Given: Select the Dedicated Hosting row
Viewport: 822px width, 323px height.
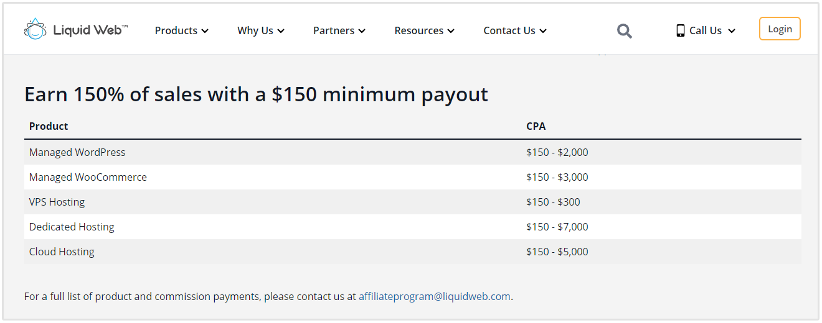Looking at the screenshot, I should point(72,227).
